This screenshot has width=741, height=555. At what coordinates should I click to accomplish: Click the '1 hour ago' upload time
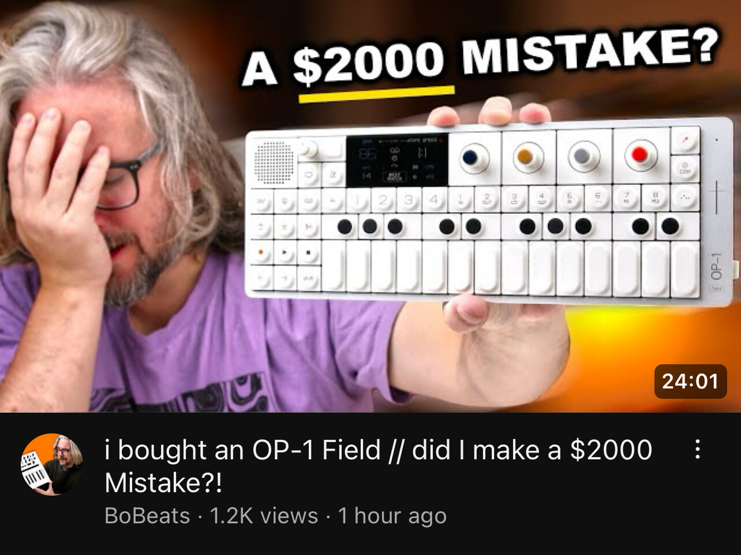[392, 516]
